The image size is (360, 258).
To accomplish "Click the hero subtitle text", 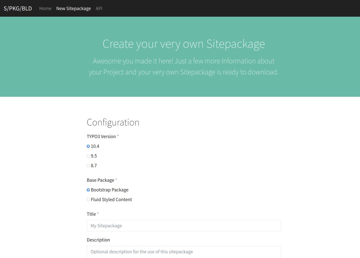I will (184, 66).
